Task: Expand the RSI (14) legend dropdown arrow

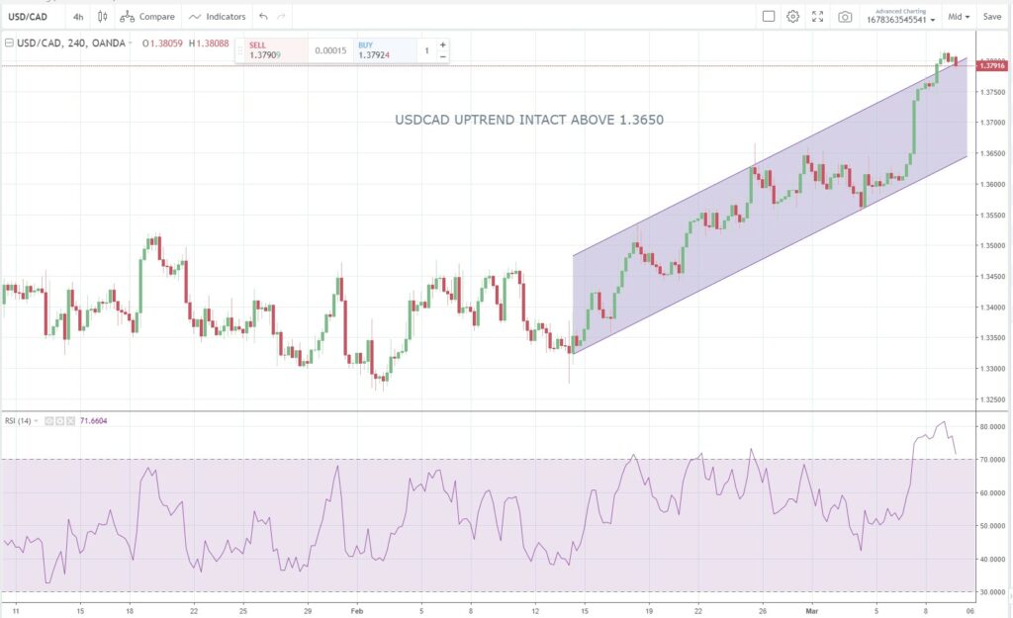Action: pos(37,421)
